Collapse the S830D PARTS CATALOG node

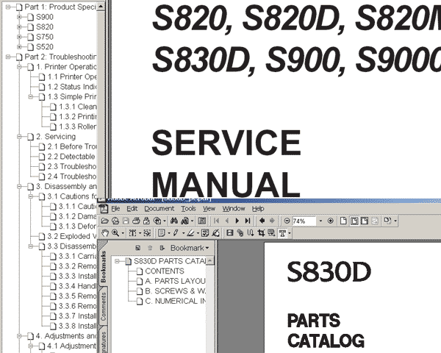(117, 262)
